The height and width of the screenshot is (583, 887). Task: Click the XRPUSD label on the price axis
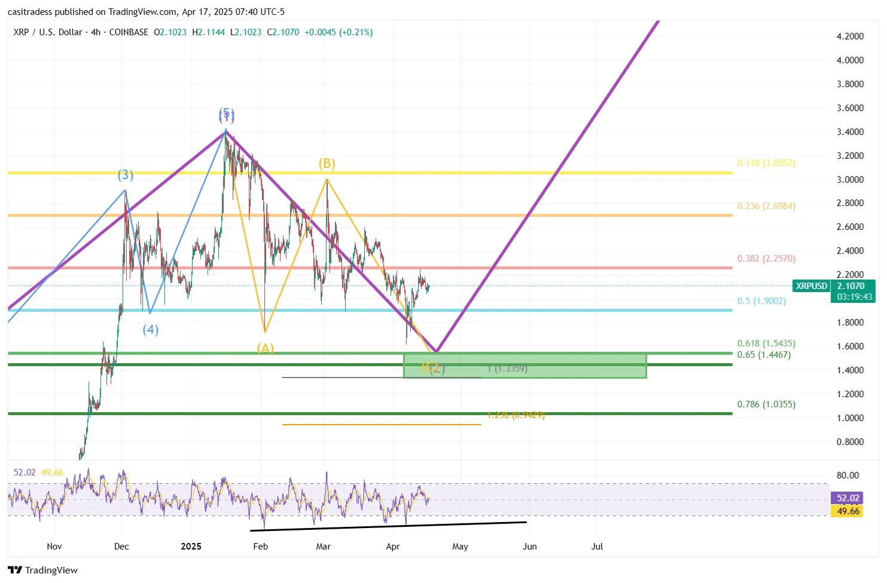click(810, 286)
